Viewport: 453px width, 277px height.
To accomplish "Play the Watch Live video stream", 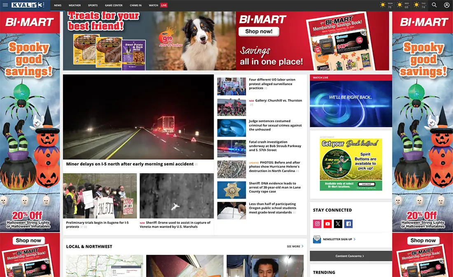I will 351,104.
